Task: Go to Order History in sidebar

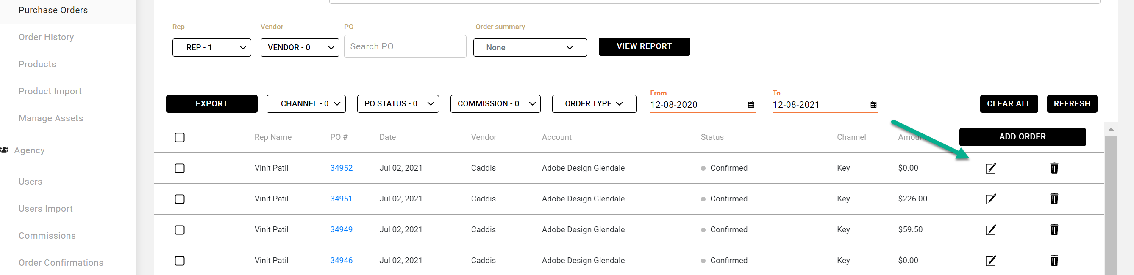Action: (x=46, y=37)
